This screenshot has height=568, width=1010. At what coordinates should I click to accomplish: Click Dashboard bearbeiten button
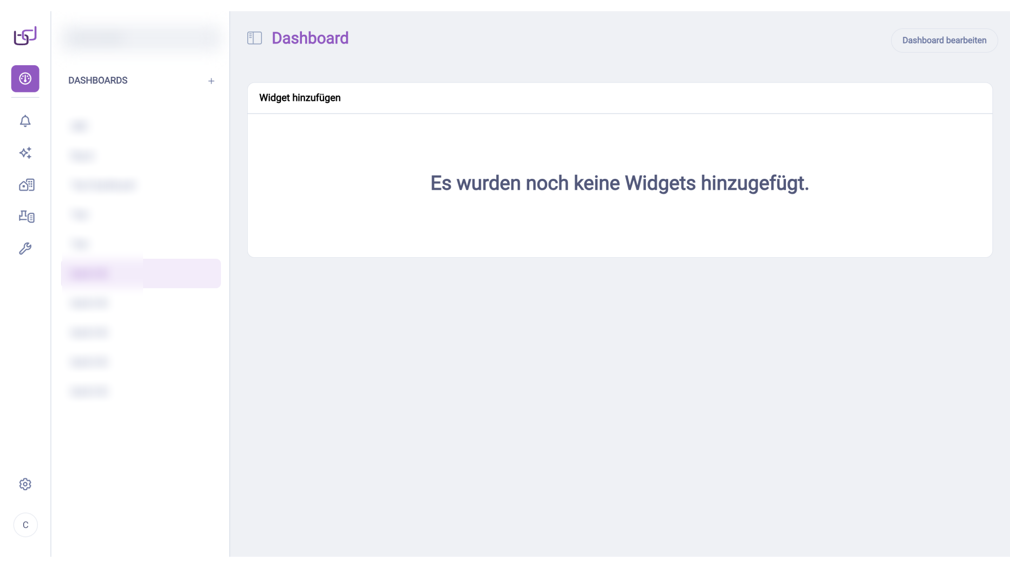click(x=944, y=40)
